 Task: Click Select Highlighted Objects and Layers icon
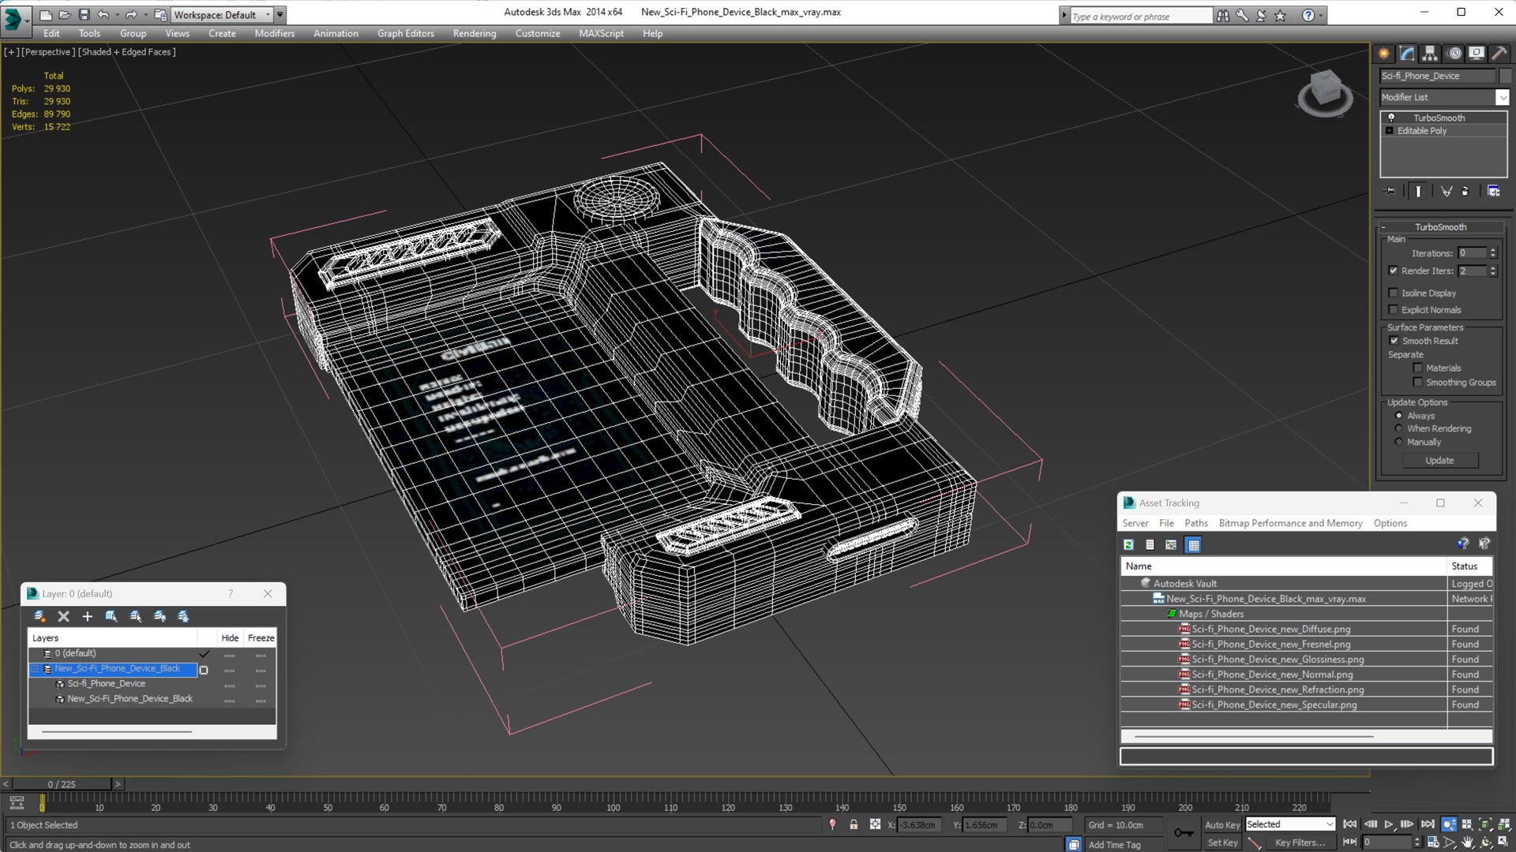[x=111, y=616]
